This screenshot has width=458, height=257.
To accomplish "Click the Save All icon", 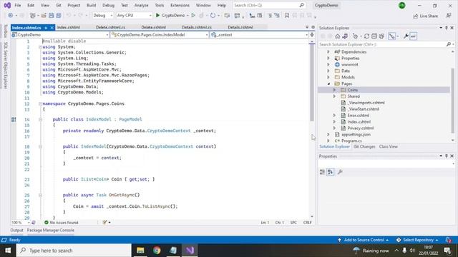I will tap(59, 16).
